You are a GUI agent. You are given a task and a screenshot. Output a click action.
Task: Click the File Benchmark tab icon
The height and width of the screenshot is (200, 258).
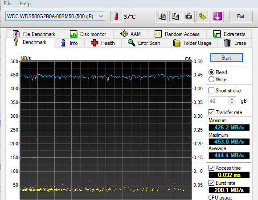[x=16, y=34]
